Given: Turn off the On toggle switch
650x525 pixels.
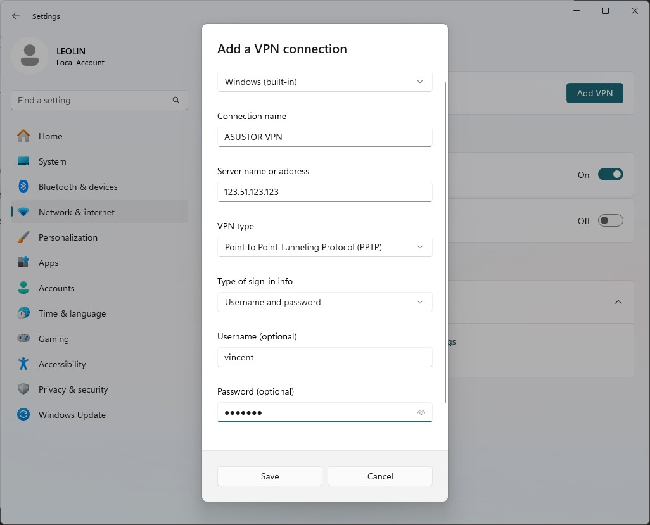Looking at the screenshot, I should pos(610,174).
